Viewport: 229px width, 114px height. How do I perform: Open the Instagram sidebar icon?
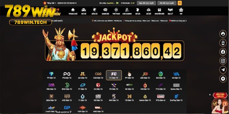223,61
